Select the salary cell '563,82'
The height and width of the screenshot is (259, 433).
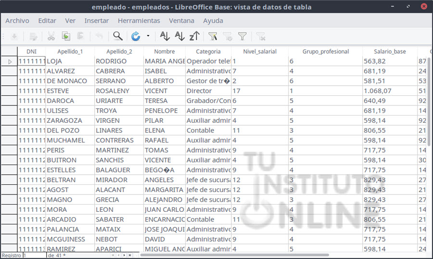click(390, 61)
